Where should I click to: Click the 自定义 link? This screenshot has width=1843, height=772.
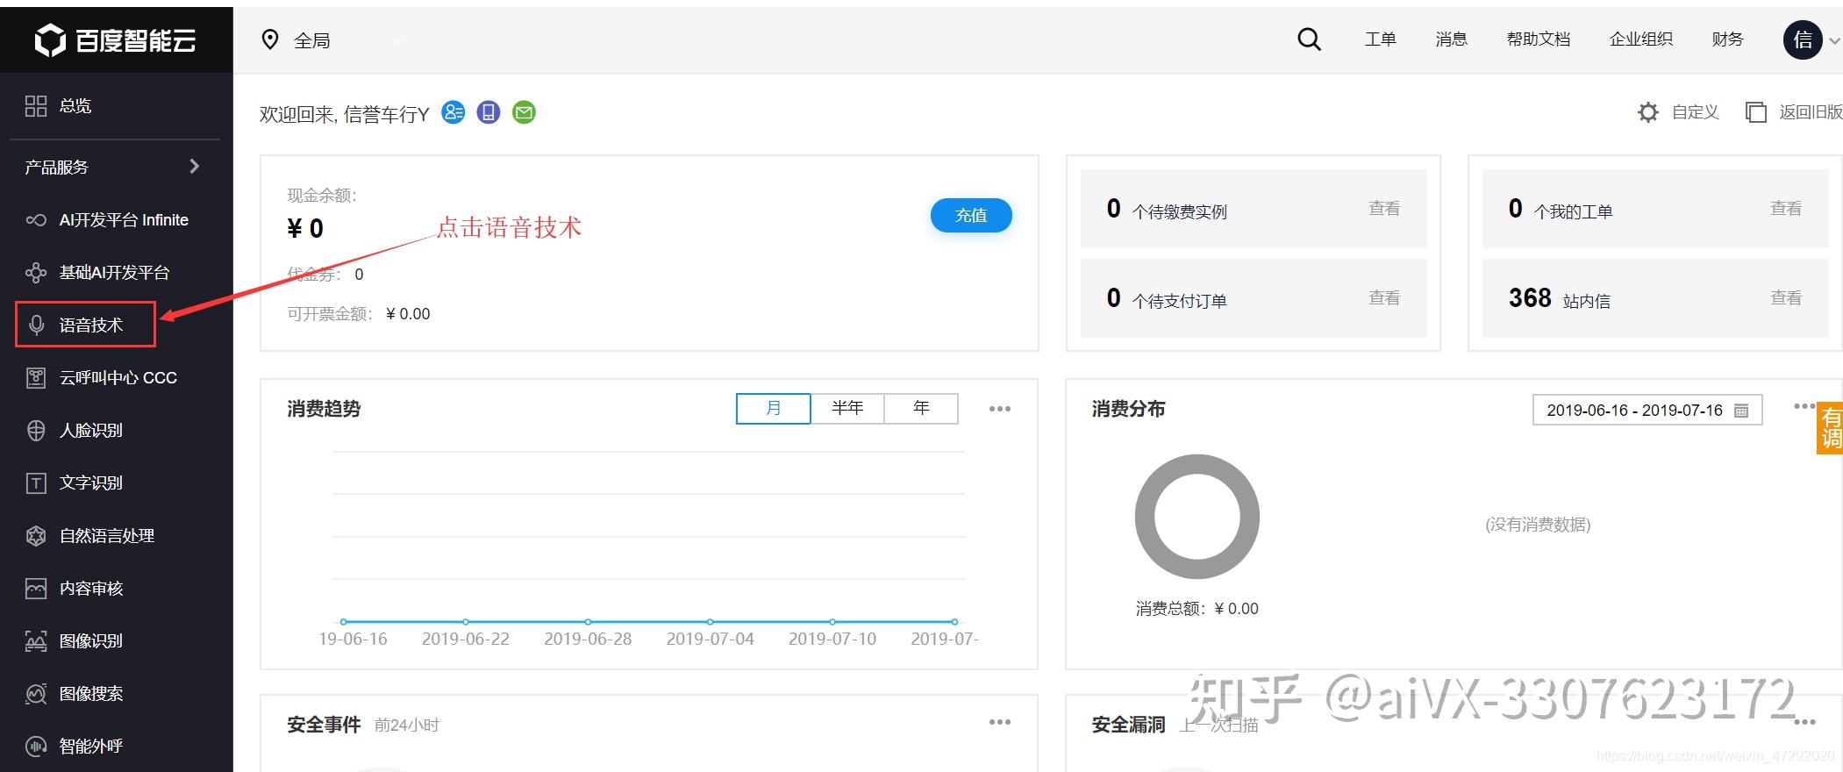pyautogui.click(x=1695, y=112)
